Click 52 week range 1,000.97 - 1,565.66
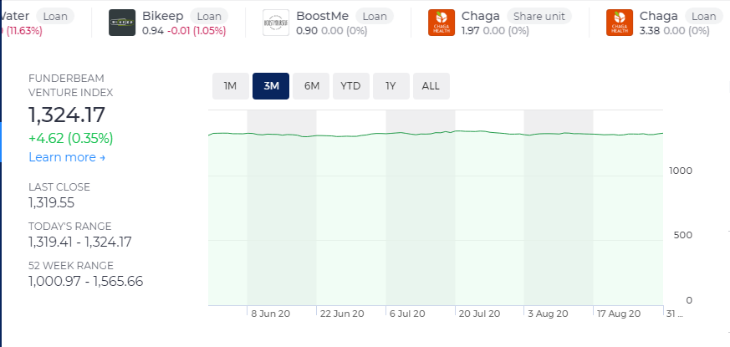The height and width of the screenshot is (347, 730). point(85,281)
